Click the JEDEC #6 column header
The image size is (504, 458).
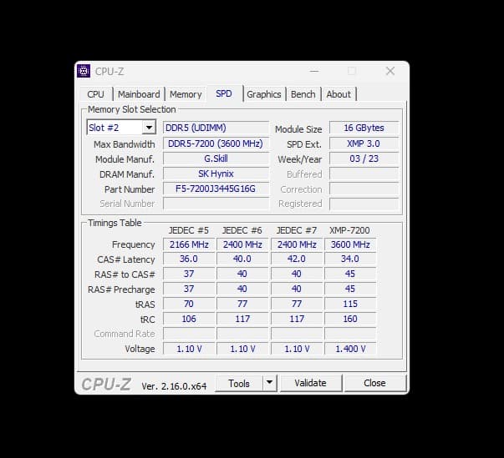(x=242, y=230)
